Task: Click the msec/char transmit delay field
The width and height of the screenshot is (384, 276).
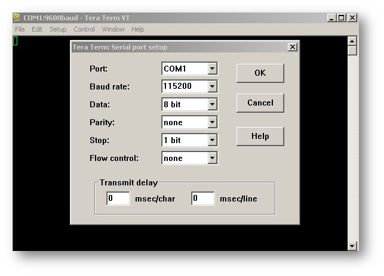Action: [118, 199]
